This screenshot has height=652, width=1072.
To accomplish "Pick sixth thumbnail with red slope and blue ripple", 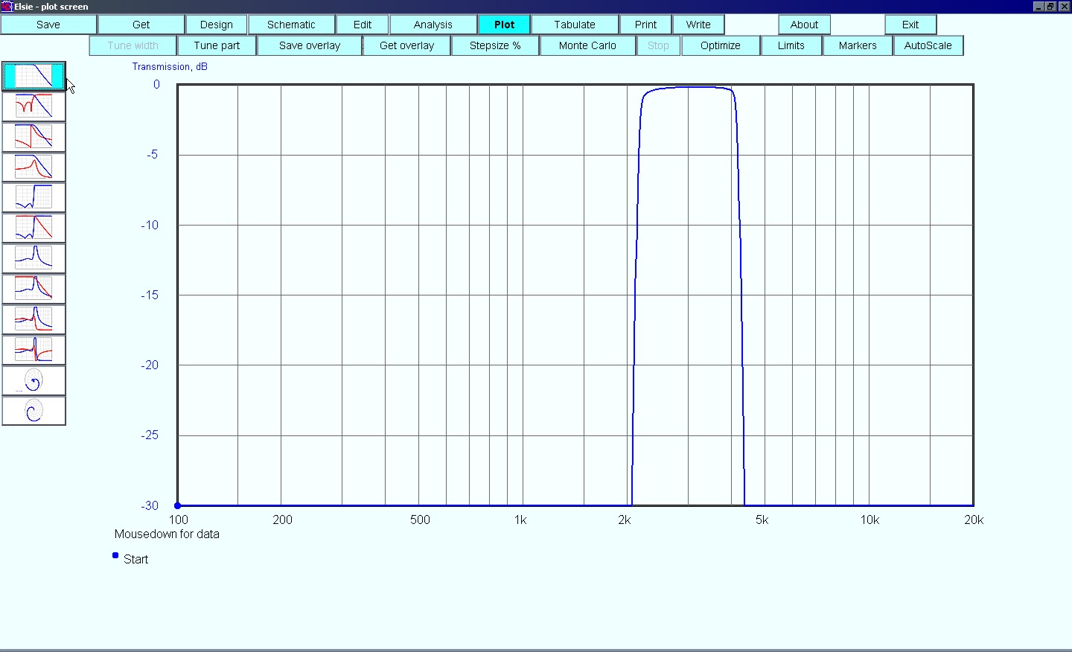I will pyautogui.click(x=33, y=228).
